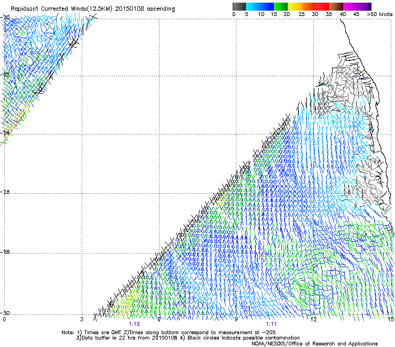Viewport: 395px width, 347px height.
Task: Click the longitude axis label '3'
Action: point(82,319)
